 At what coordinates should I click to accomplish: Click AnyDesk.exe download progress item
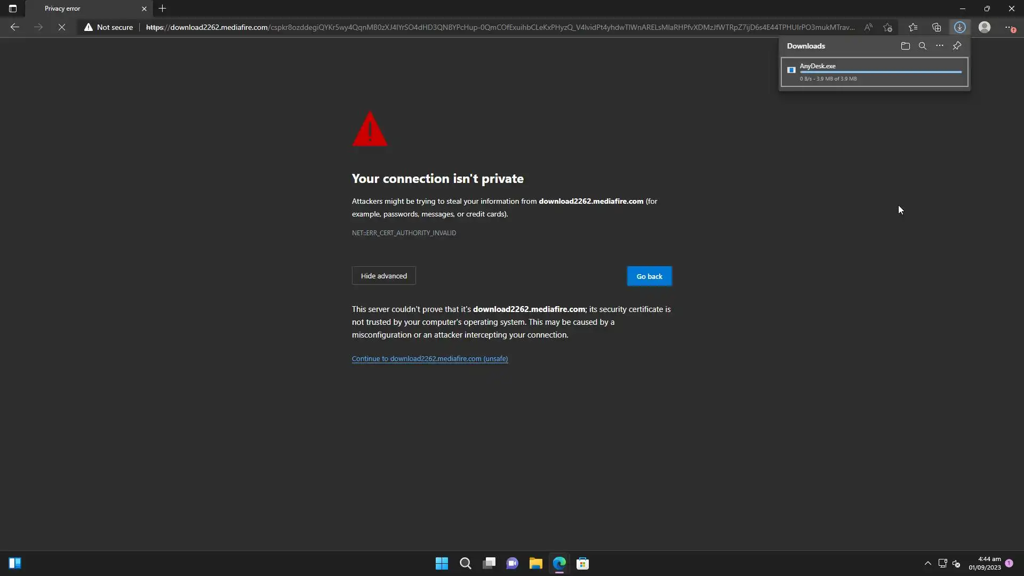[x=874, y=72]
